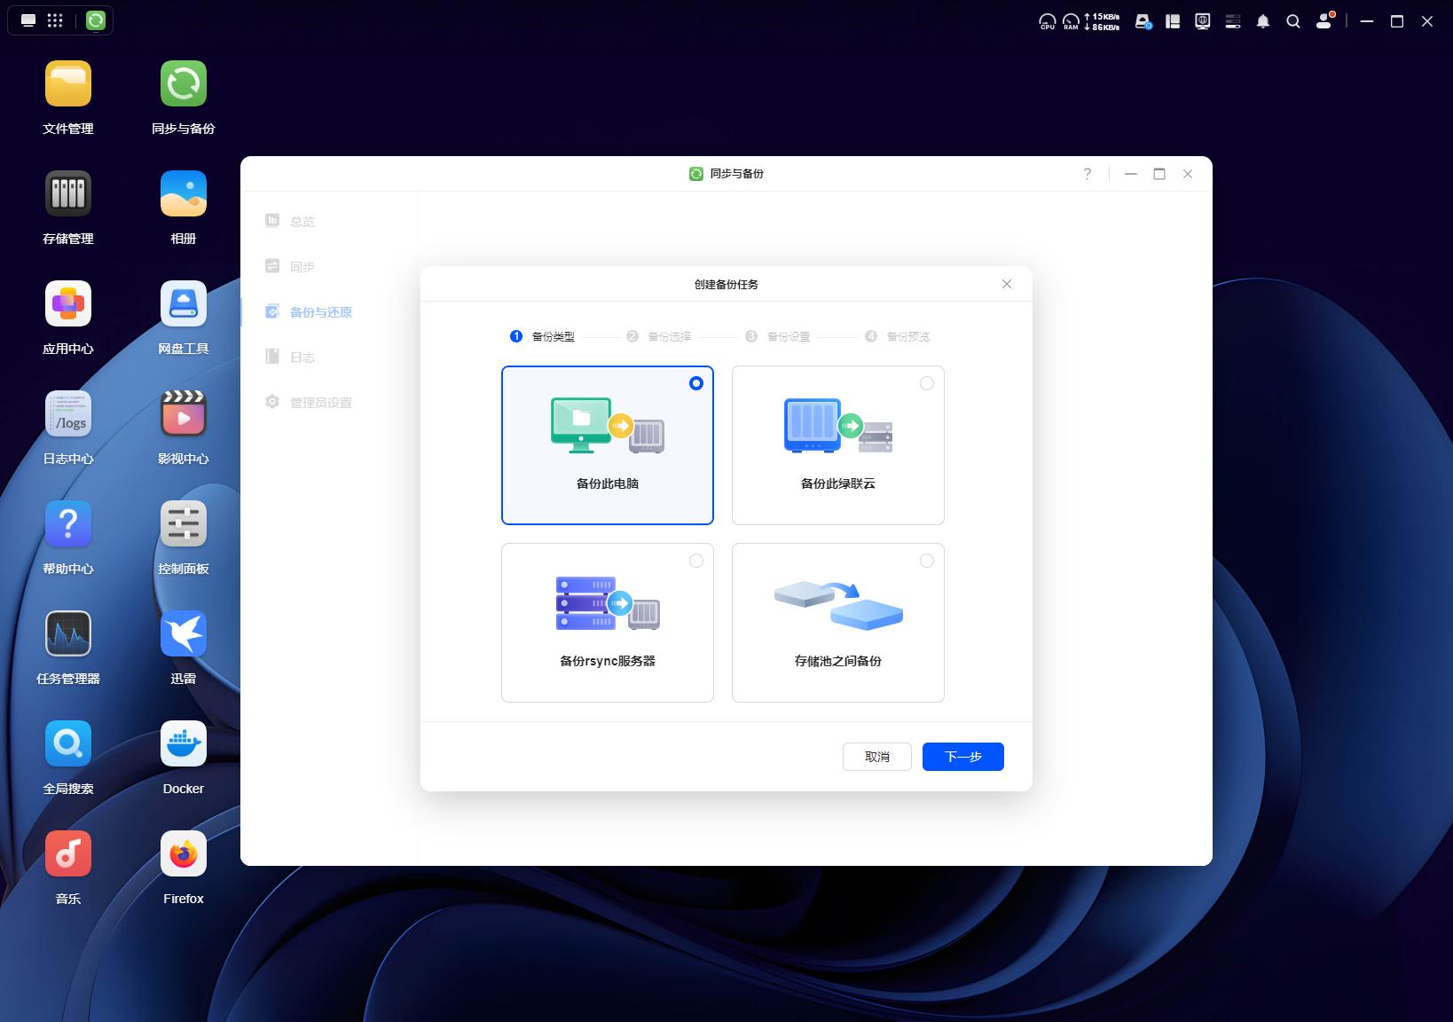This screenshot has width=1453, height=1022.
Task: Open the 文件管理 desktop app
Action: pos(68,84)
